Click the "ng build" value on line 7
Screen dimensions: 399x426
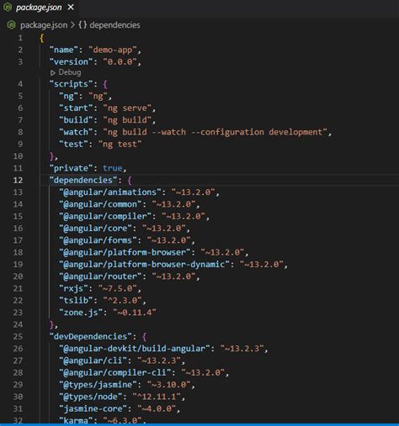[127, 120]
